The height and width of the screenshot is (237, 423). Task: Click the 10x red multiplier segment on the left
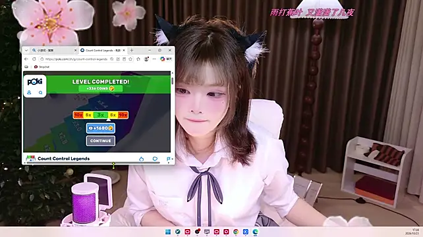(78, 115)
